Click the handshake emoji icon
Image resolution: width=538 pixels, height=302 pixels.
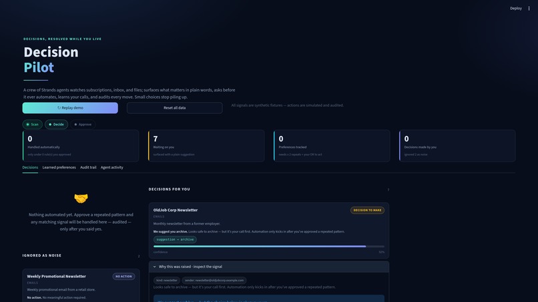[x=81, y=198]
